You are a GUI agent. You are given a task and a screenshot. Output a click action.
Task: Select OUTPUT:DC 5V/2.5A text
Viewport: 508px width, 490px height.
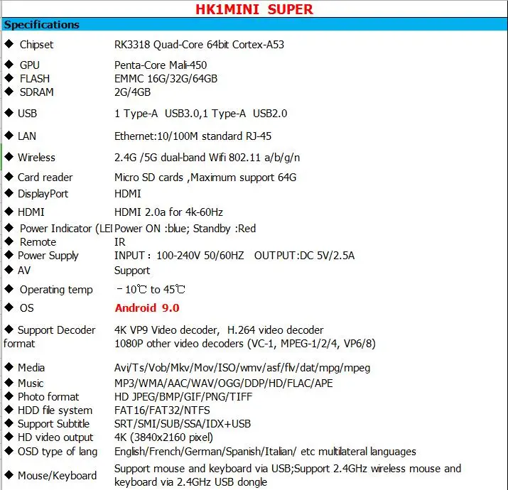click(305, 256)
